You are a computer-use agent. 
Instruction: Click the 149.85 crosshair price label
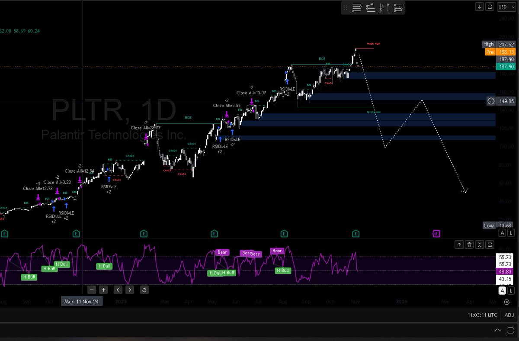pos(506,101)
